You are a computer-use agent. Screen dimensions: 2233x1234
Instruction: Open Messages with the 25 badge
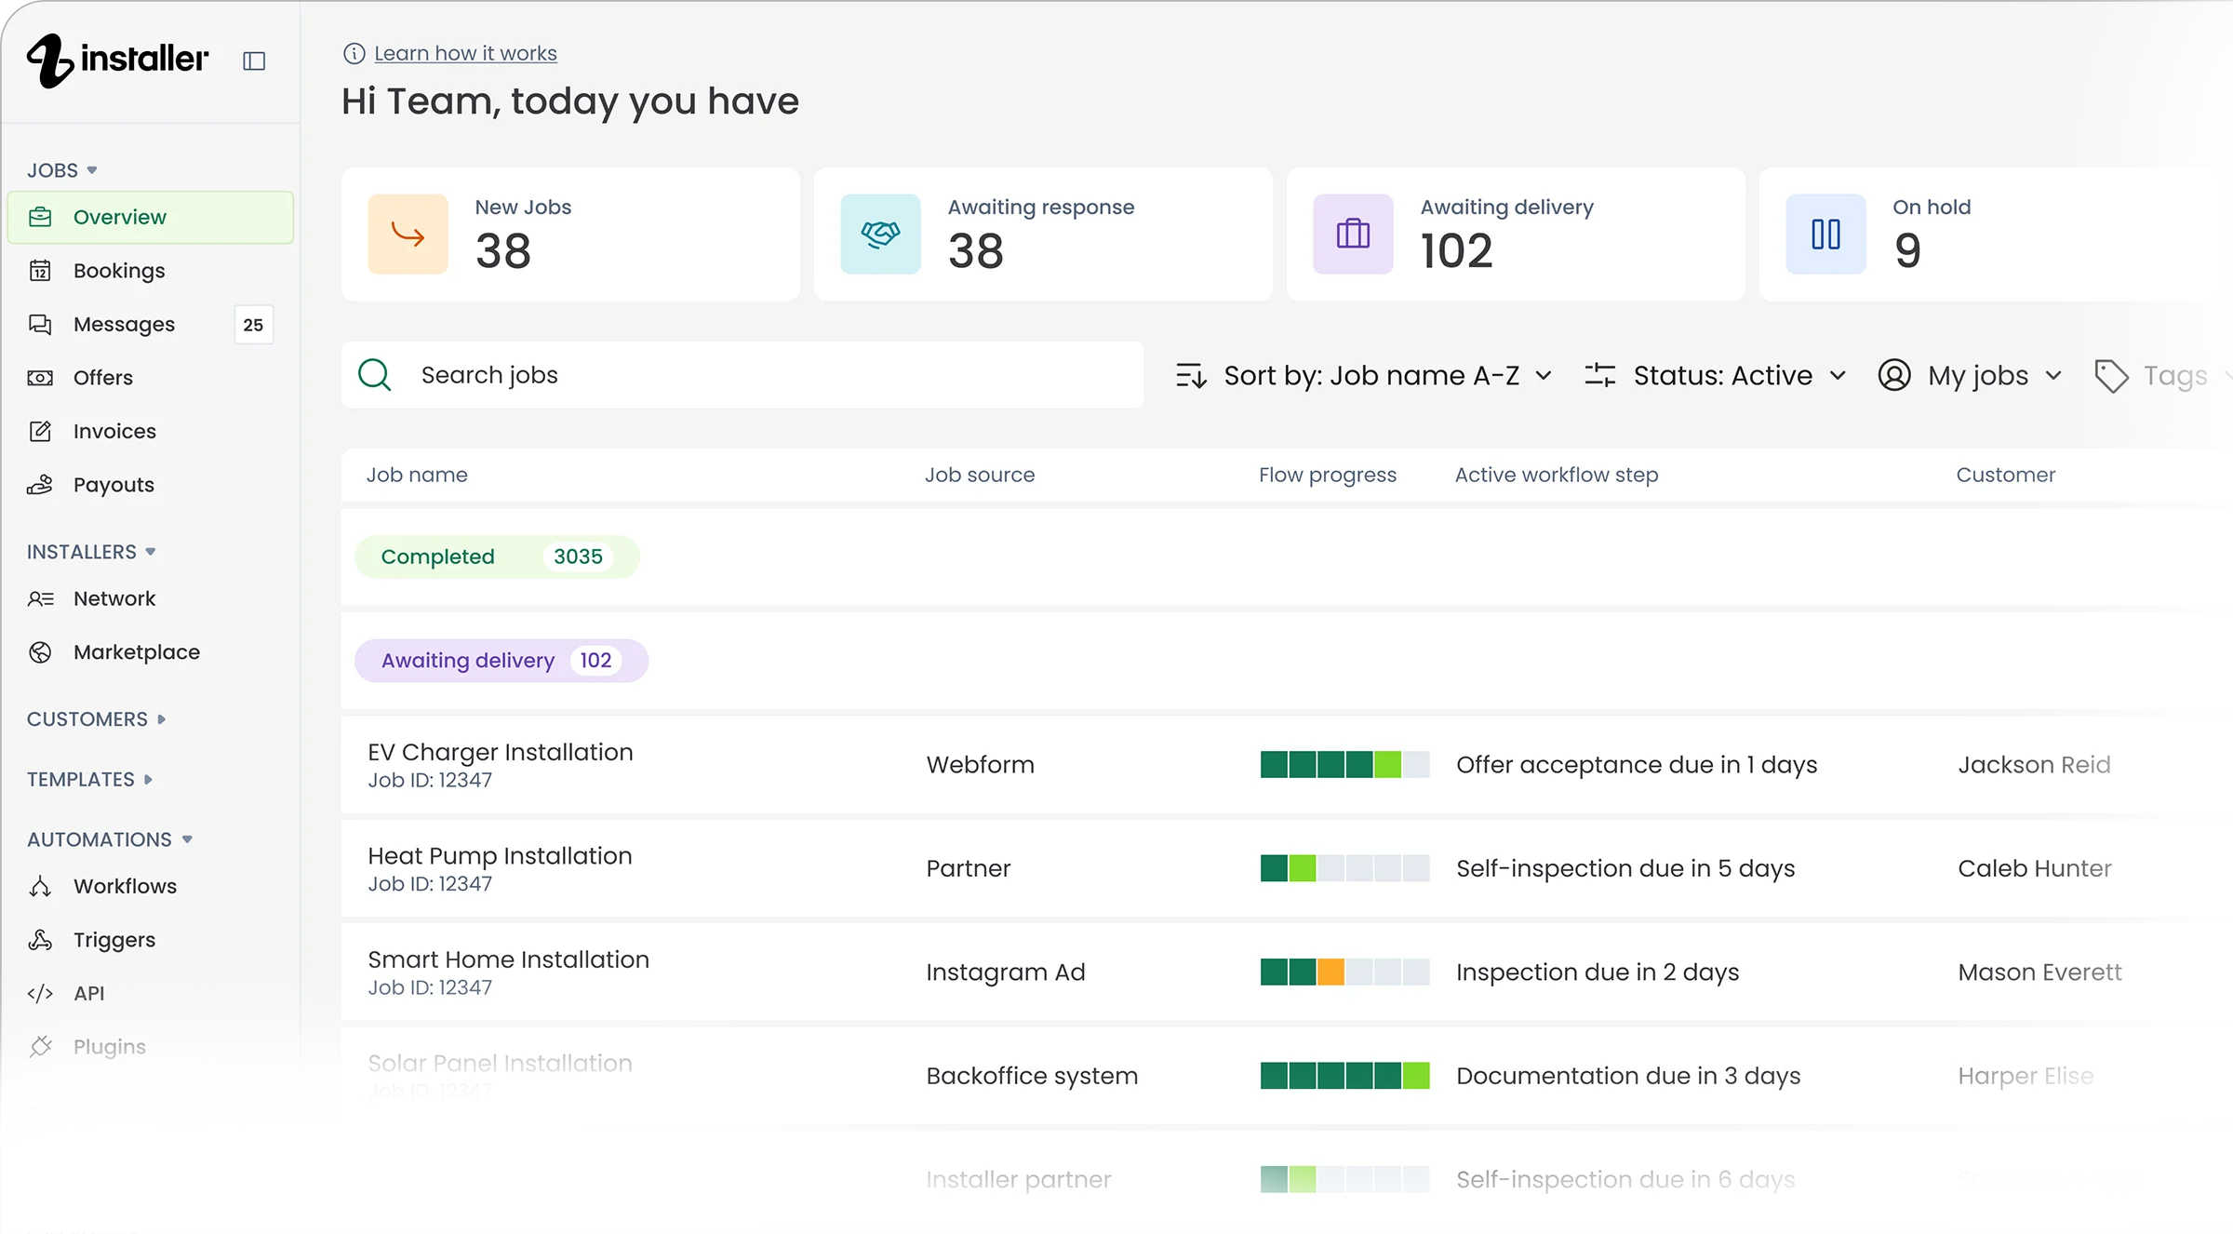pyautogui.click(x=151, y=324)
